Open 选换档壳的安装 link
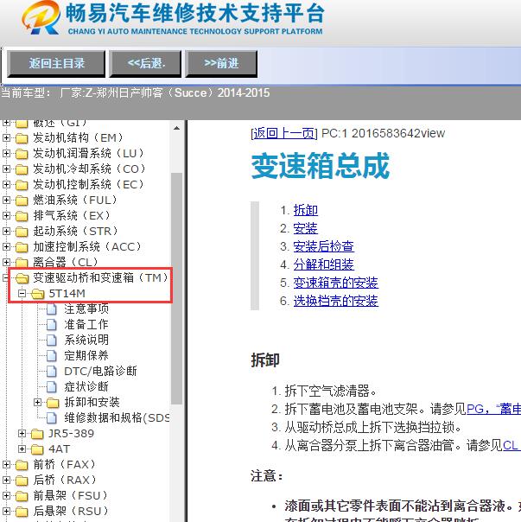 [x=335, y=301]
